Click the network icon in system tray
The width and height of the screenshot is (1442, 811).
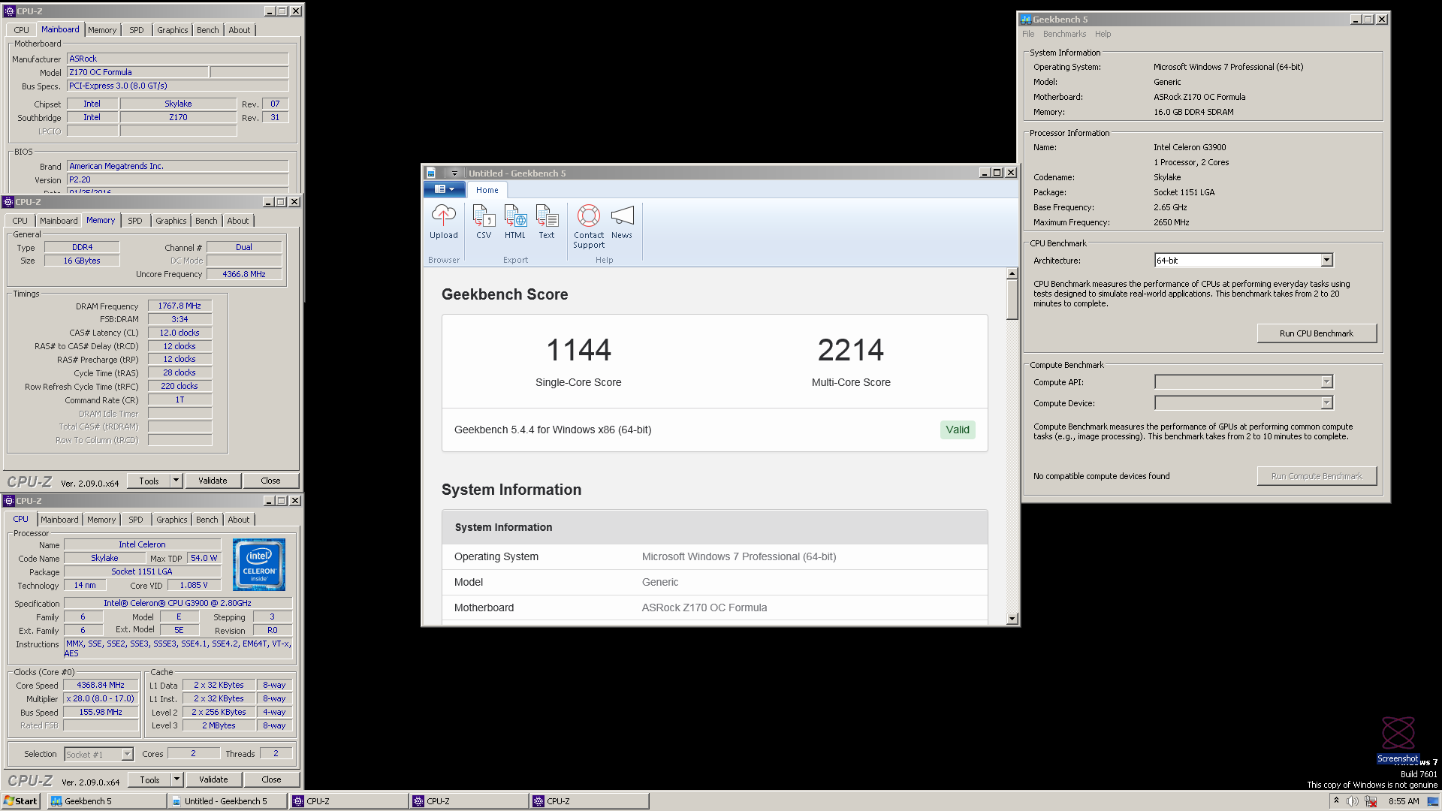tap(1371, 801)
